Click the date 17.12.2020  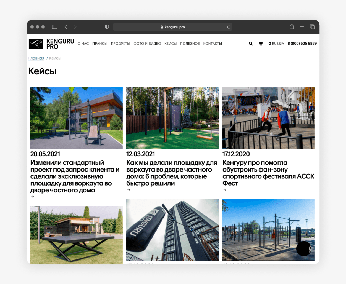[x=236, y=154]
